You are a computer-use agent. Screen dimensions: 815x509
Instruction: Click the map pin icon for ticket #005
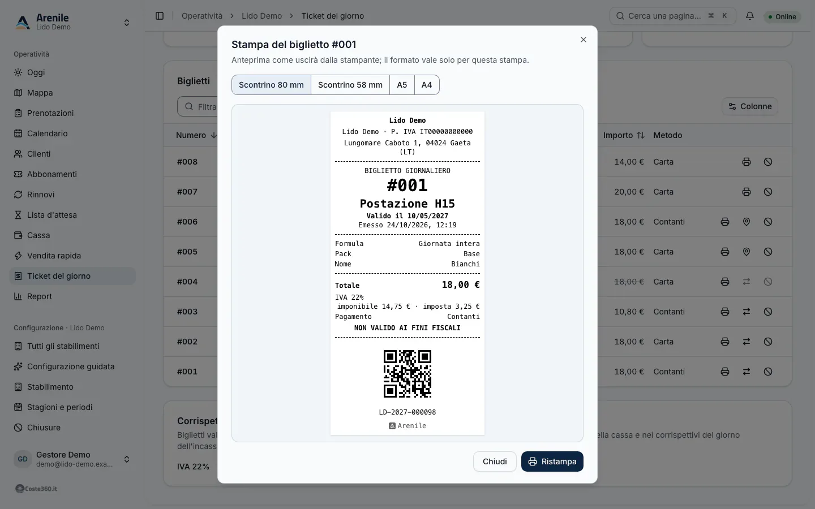pos(747,252)
